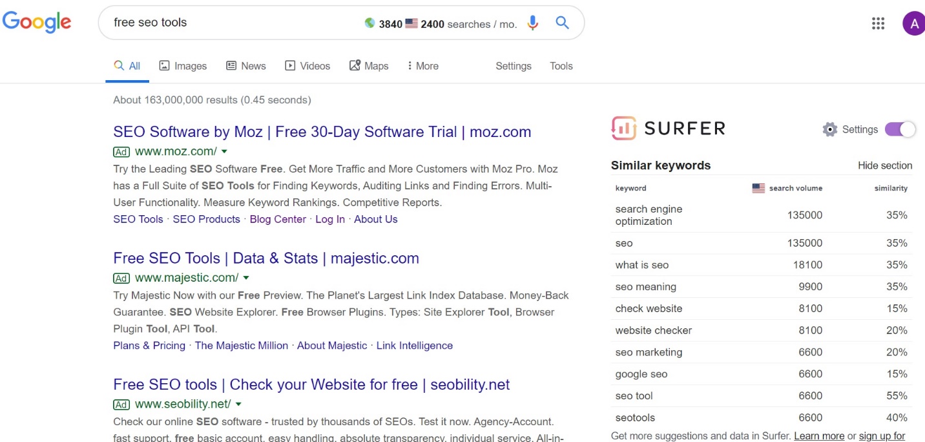Select the 'website checker' keyword
Screen dimensions: 925x442
click(654, 330)
